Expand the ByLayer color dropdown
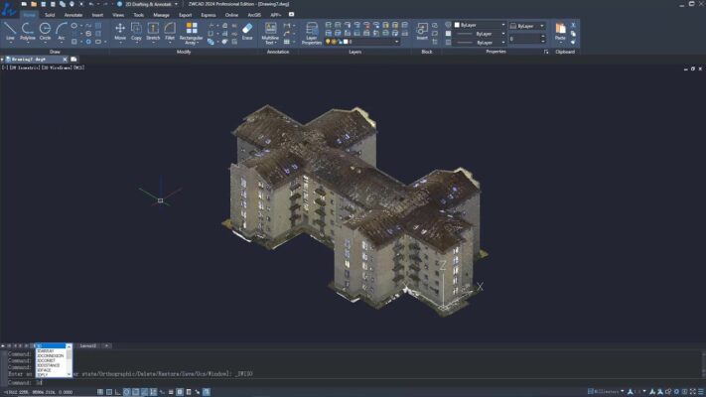The image size is (706, 397). tap(501, 25)
